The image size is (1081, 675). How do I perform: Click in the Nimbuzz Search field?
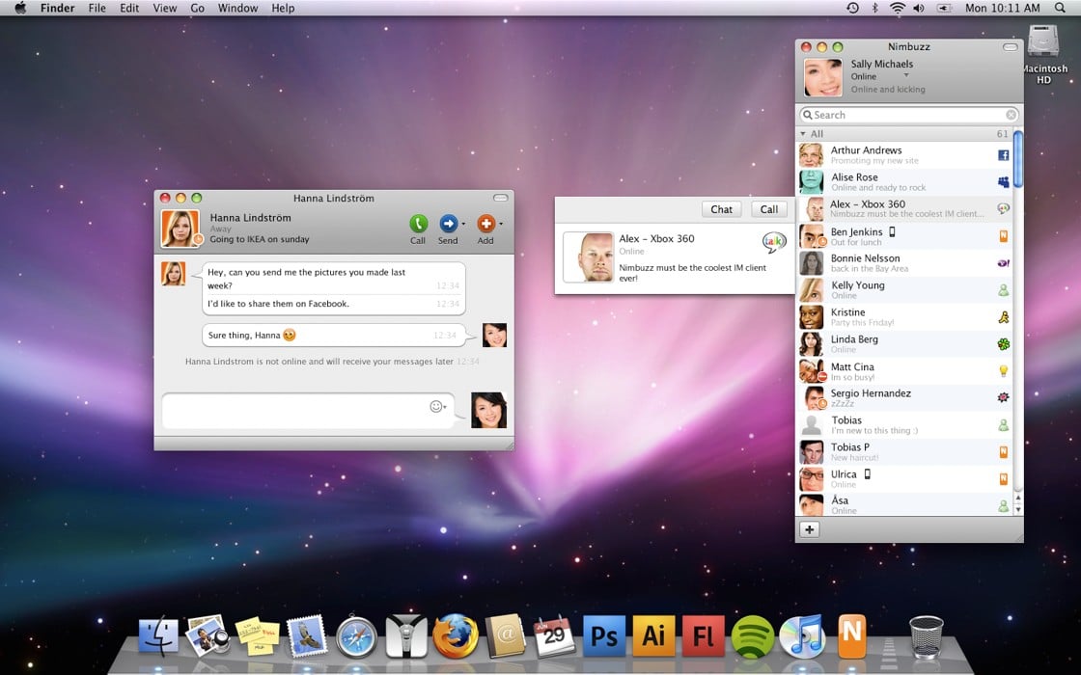(x=908, y=115)
